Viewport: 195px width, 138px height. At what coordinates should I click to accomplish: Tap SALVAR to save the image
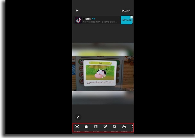[126, 11]
